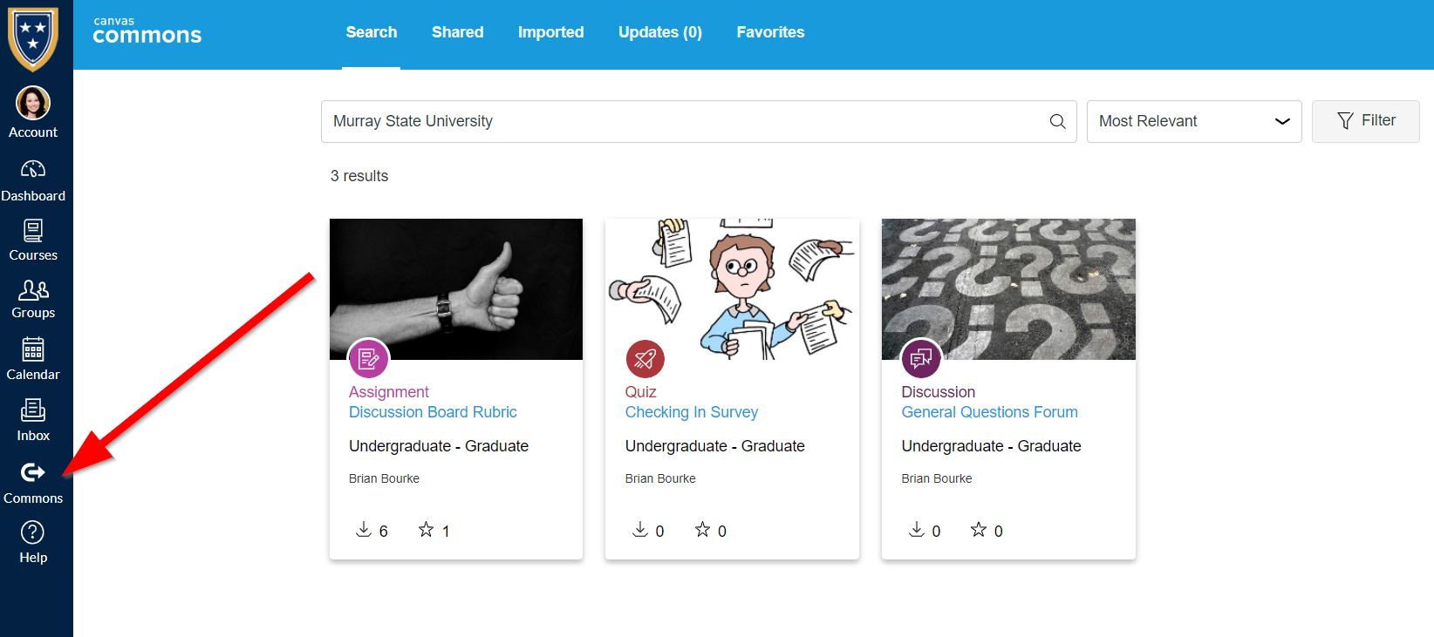Click Brian Bourke on Checking In Survey card
The height and width of the screenshot is (637, 1434).
pyautogui.click(x=660, y=478)
